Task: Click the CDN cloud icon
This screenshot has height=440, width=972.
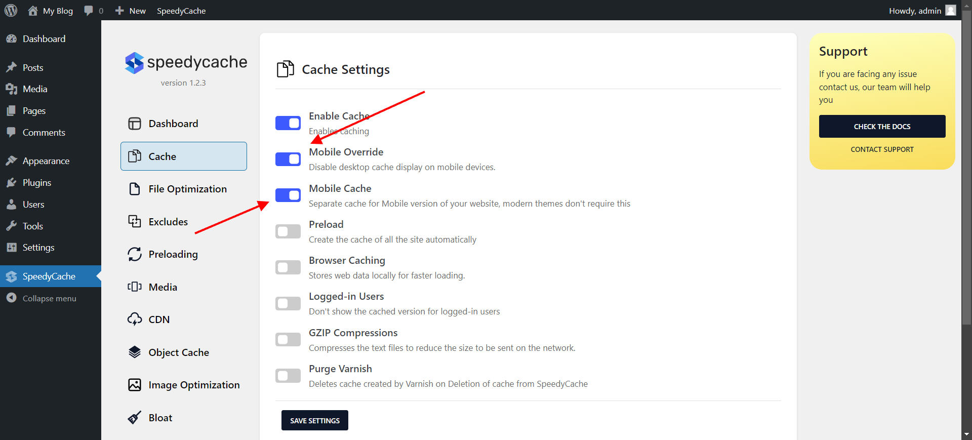Action: (x=135, y=319)
